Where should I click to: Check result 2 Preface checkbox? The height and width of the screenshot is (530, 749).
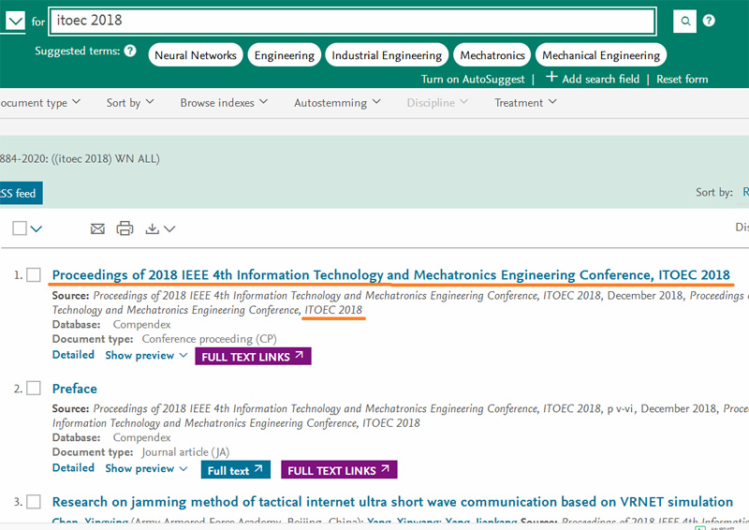click(34, 388)
